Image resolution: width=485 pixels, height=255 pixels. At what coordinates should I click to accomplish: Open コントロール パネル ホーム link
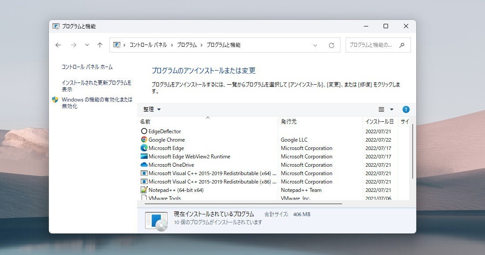click(87, 67)
